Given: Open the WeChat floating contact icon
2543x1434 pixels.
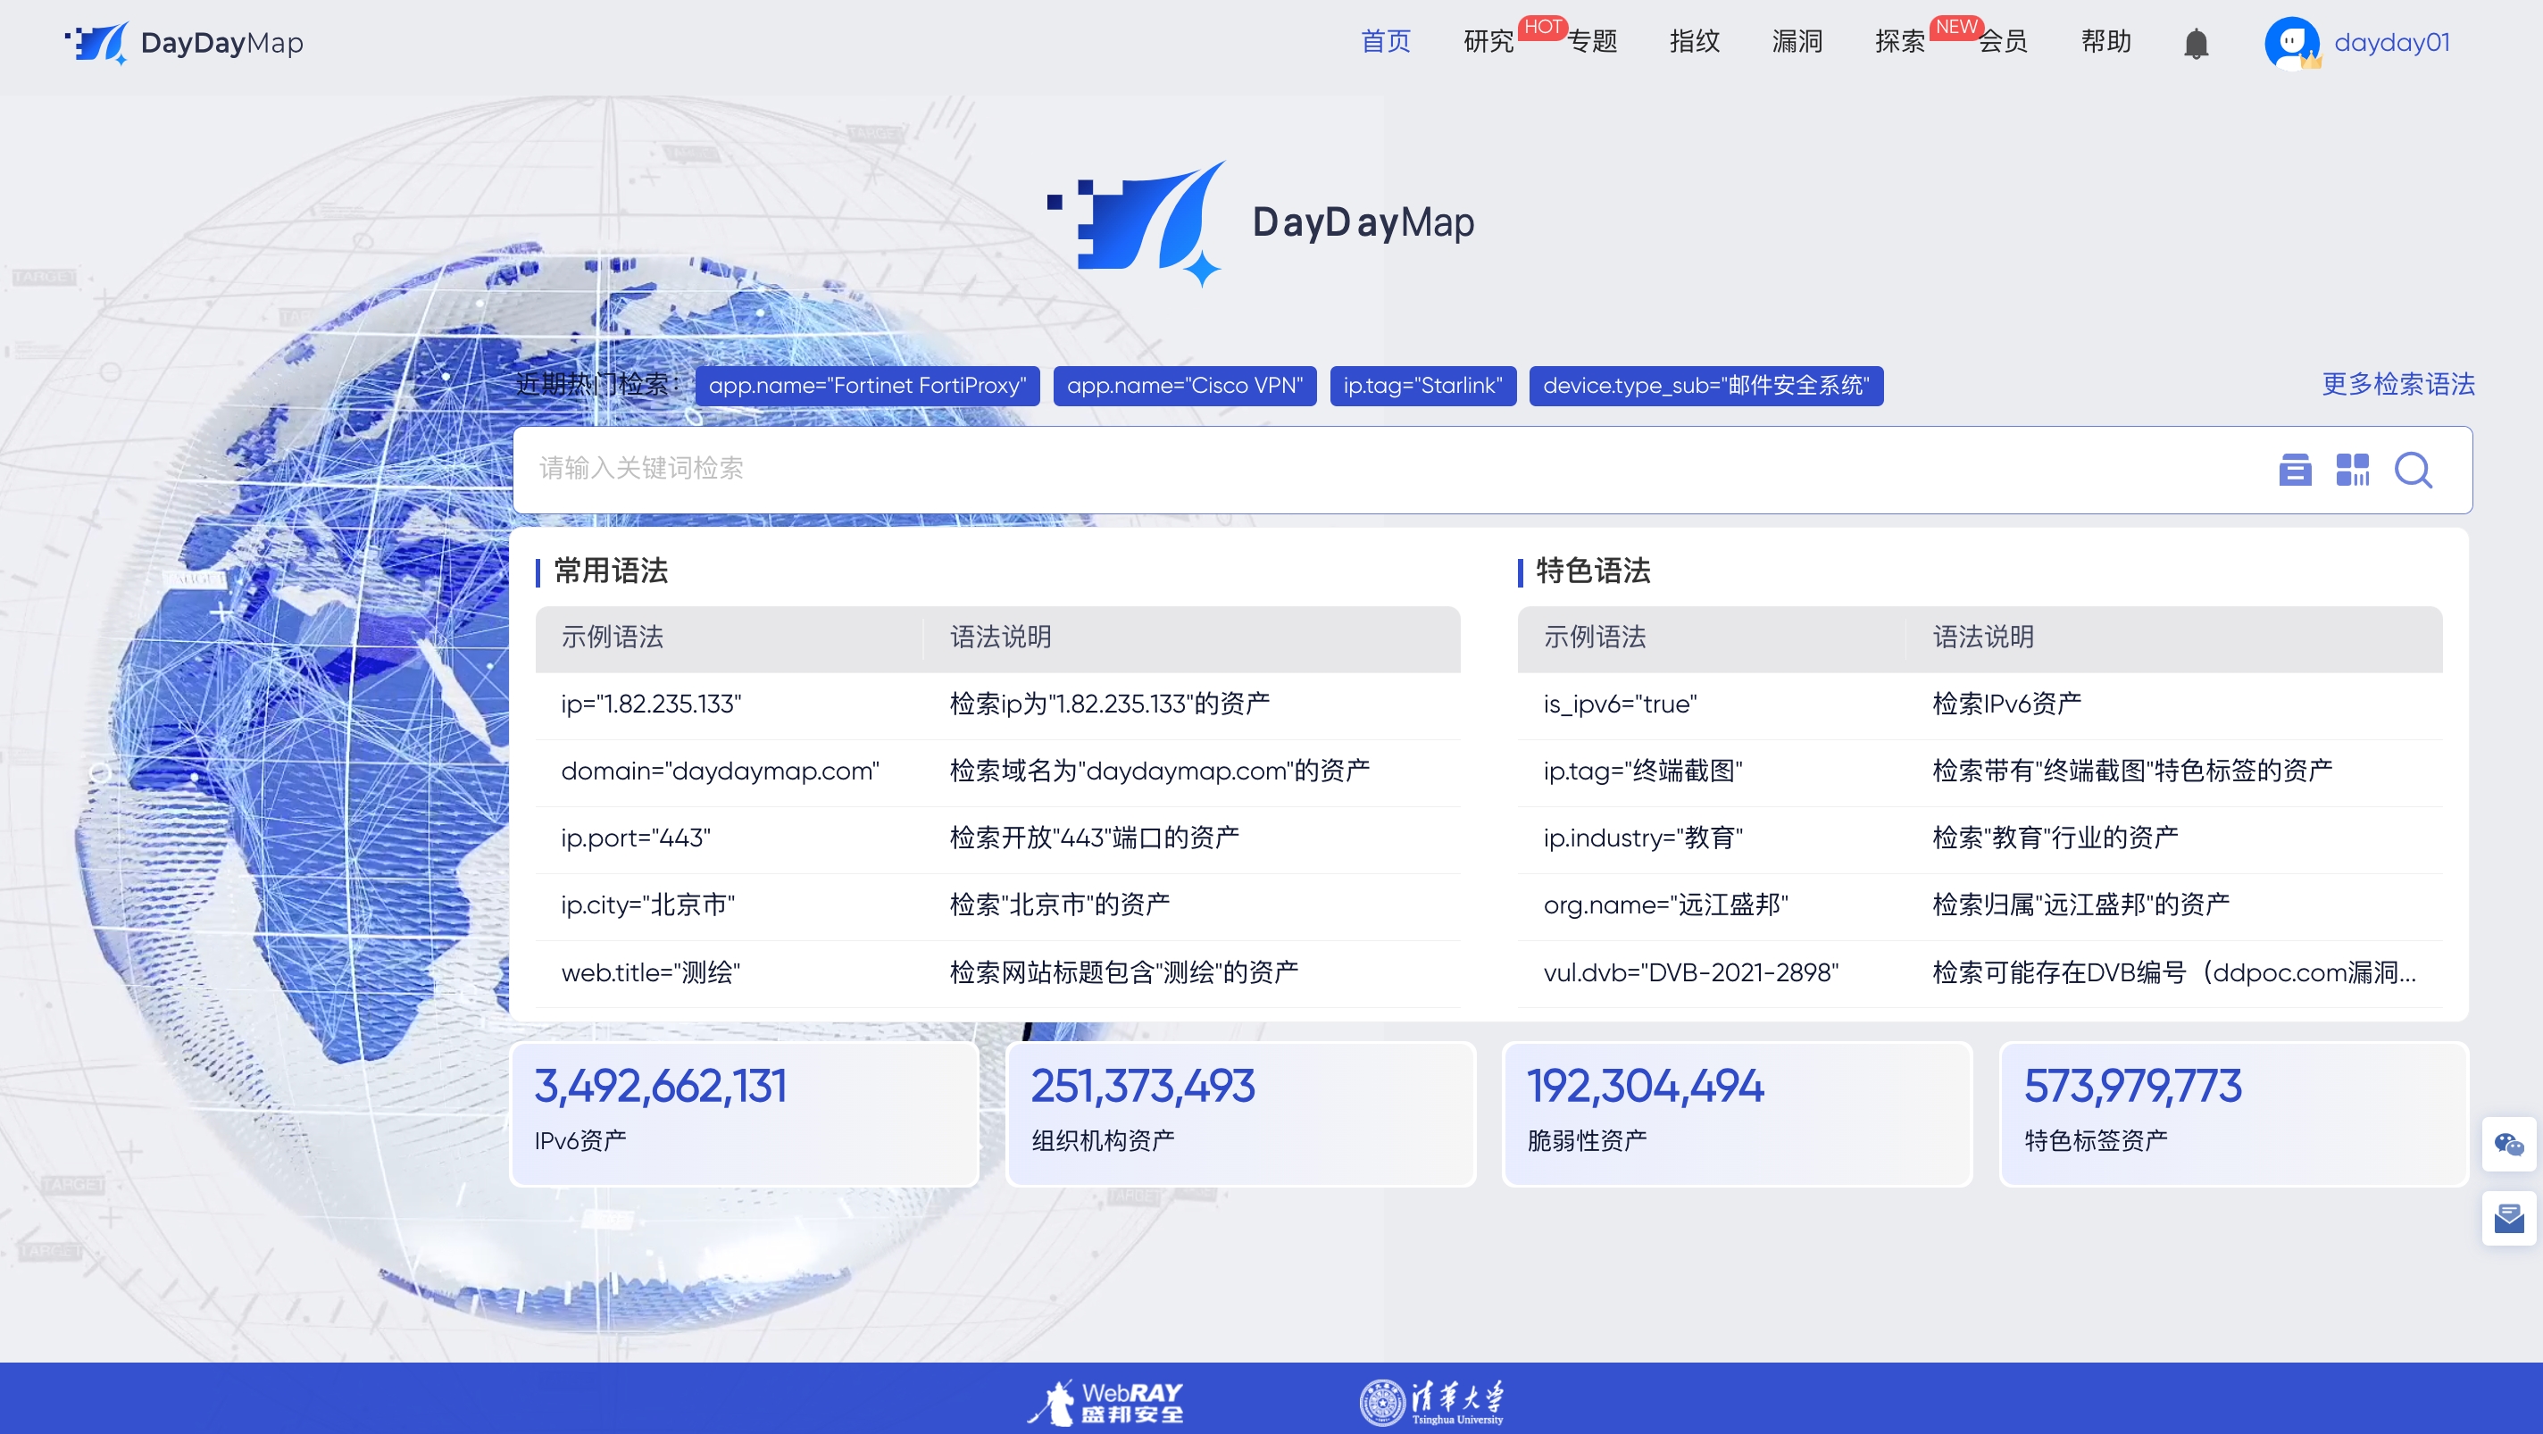Looking at the screenshot, I should [2508, 1144].
